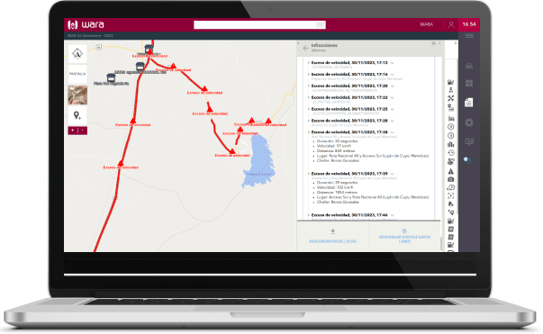Open the bar chart statistics report icon
This screenshot has height=334, width=543.
(450, 144)
